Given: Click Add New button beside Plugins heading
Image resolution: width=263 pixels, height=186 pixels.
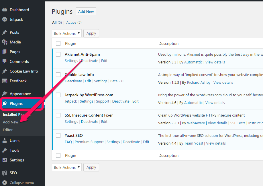Looking at the screenshot, I should pos(86,11).
